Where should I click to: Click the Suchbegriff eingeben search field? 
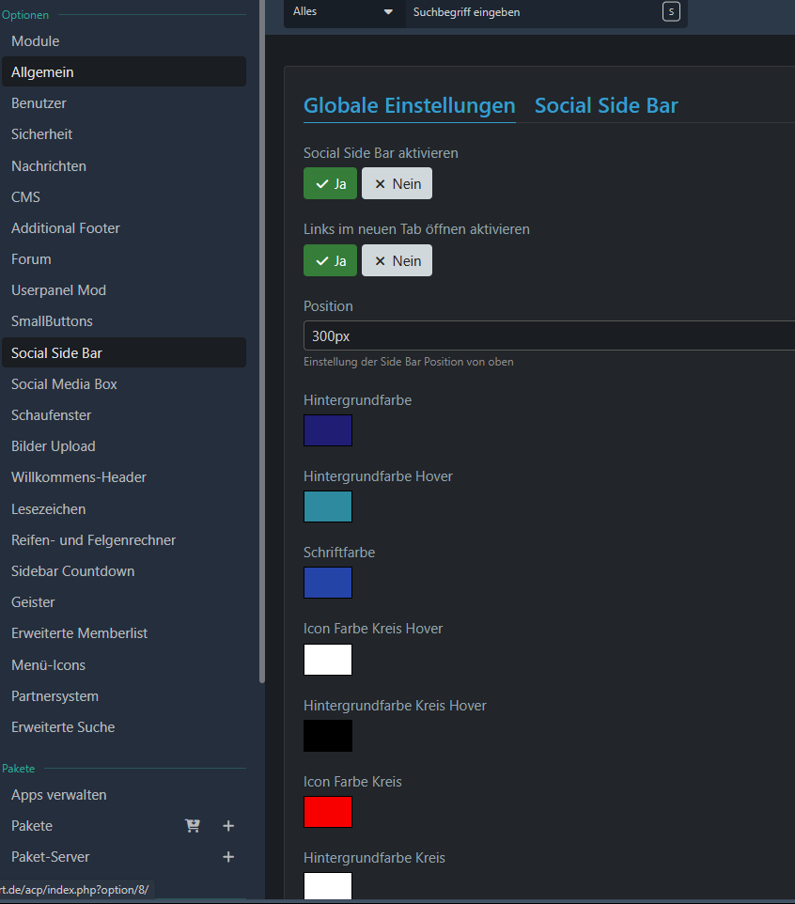tap(531, 12)
